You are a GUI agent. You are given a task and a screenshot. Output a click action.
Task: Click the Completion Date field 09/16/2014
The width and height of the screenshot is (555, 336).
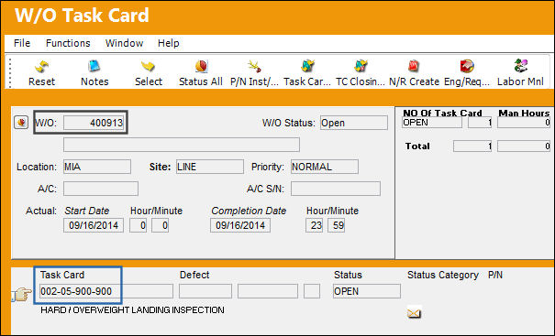(240, 225)
